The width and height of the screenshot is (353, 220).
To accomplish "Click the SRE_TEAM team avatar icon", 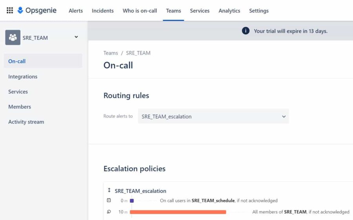I will [13, 38].
